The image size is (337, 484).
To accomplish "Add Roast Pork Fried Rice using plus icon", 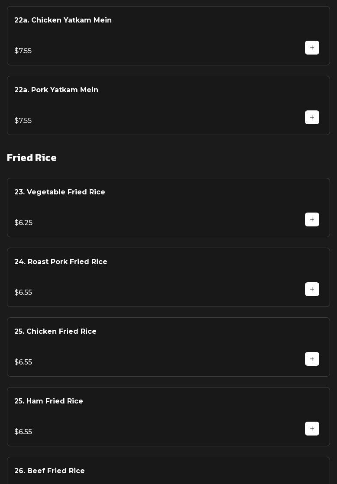I will point(312,289).
